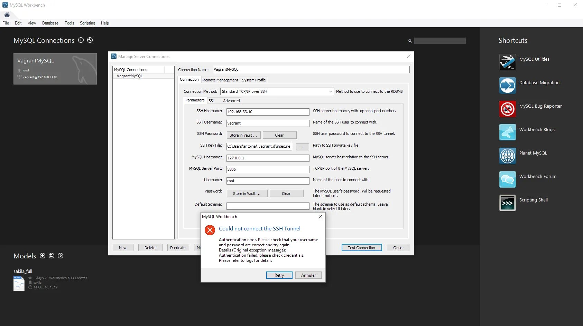Clear the stored MySQL password
This screenshot has width=583, height=326.
[286, 194]
